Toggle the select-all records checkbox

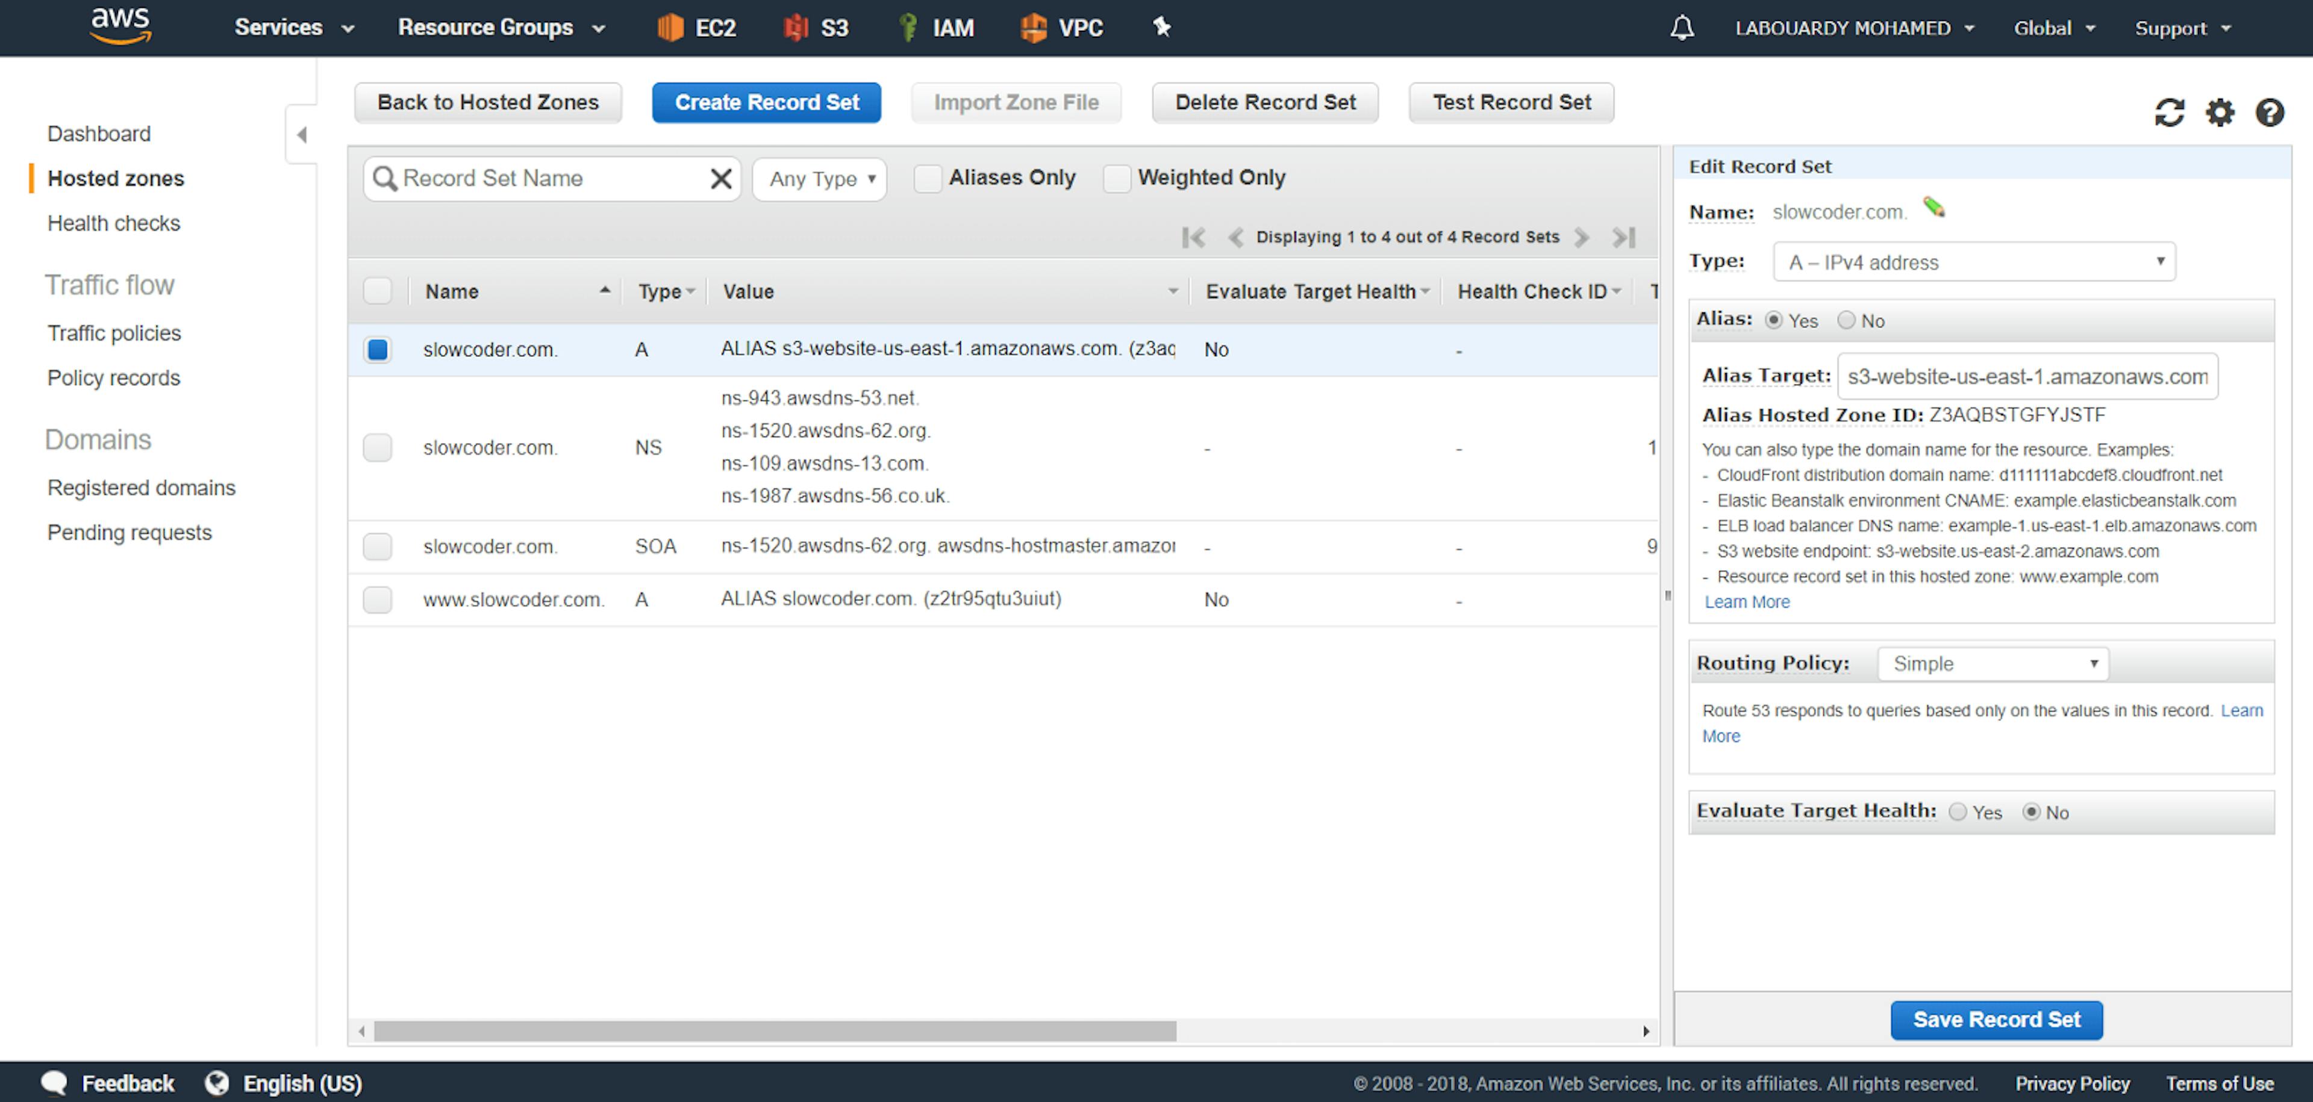tap(377, 291)
